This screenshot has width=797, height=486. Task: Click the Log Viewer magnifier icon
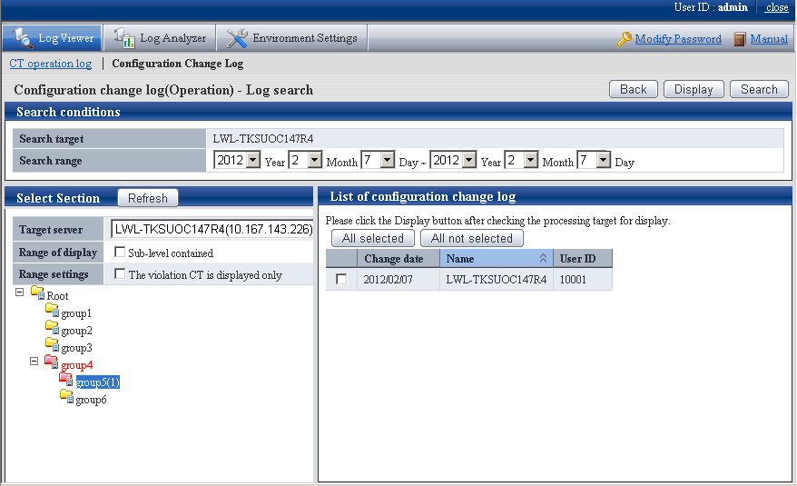point(23,37)
